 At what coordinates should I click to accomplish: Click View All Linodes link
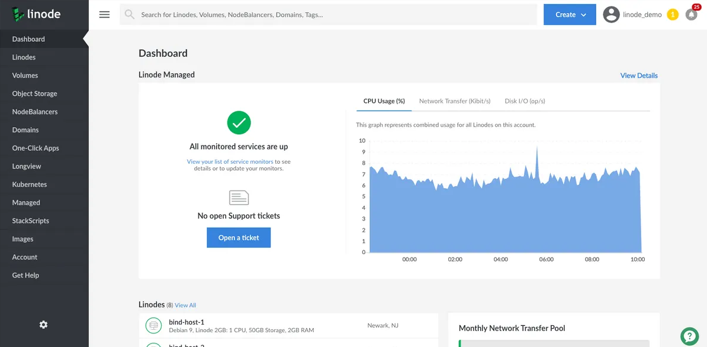coord(185,305)
